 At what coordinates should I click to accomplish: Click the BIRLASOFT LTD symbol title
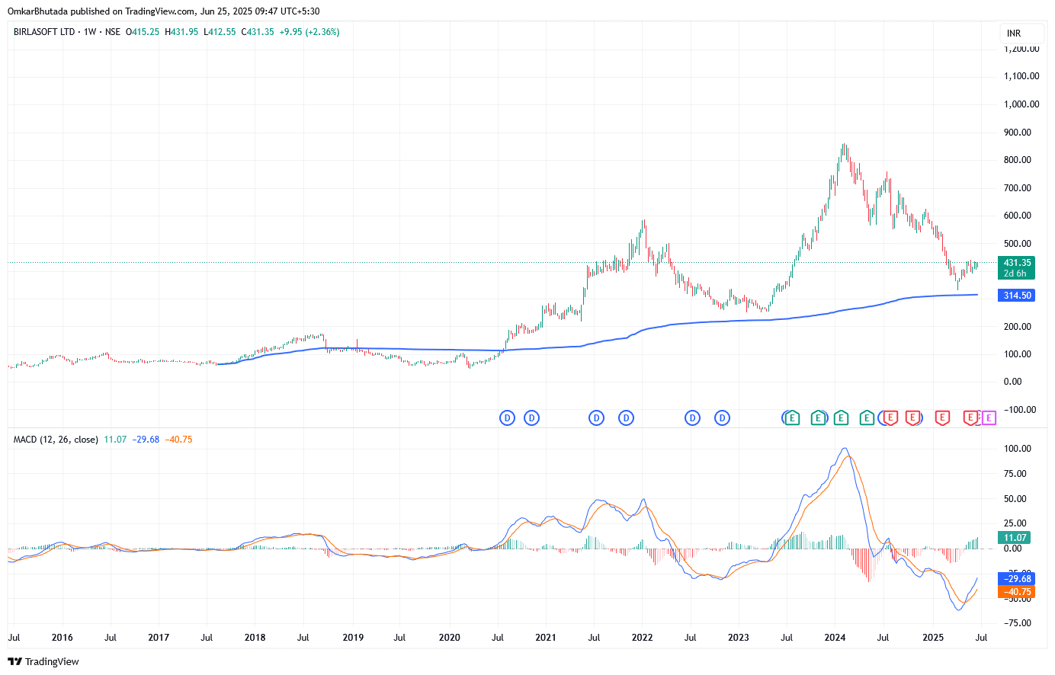(44, 32)
